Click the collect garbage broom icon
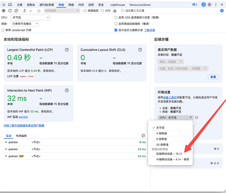Image resolution: width=226 pixels, height=193 pixels. 115,10
